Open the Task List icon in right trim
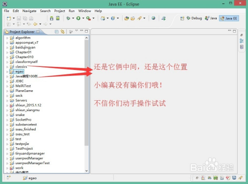Image resolution: width=248 pixels, height=184 pixels. tap(242, 47)
